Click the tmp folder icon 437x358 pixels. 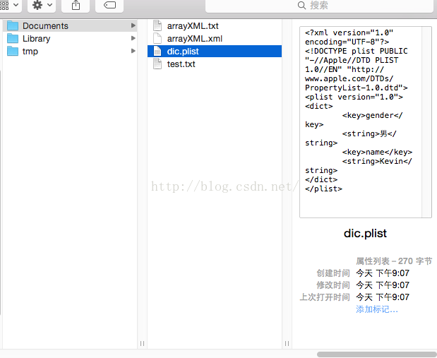pos(13,52)
